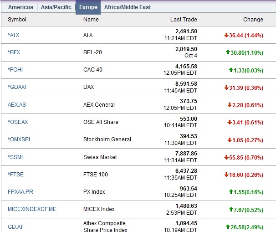The width and height of the screenshot is (276, 232).
Task: Click the red down arrow for DAX change
Action: pos(226,88)
